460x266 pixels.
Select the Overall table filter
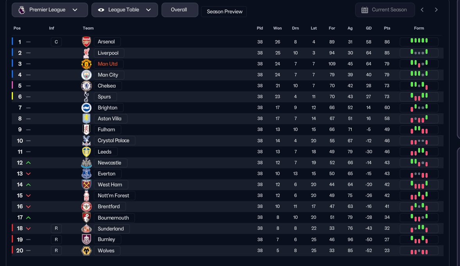(180, 10)
